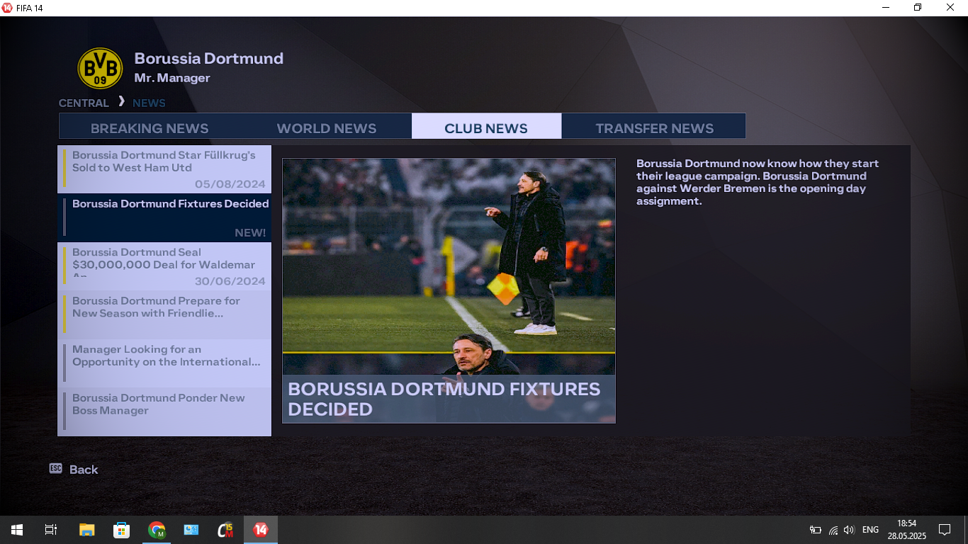Click the Werder Bremen opening day article text
Screen dimensions: 968x544
(758, 182)
